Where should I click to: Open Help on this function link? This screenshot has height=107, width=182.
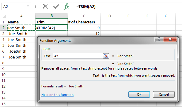point(57,95)
